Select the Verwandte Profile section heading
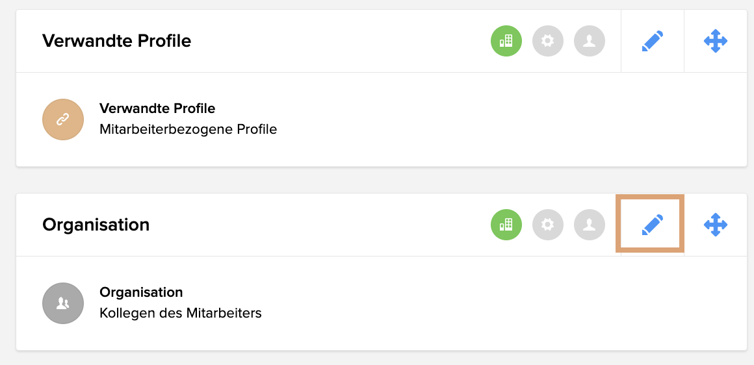This screenshot has height=365, width=754. [x=117, y=42]
